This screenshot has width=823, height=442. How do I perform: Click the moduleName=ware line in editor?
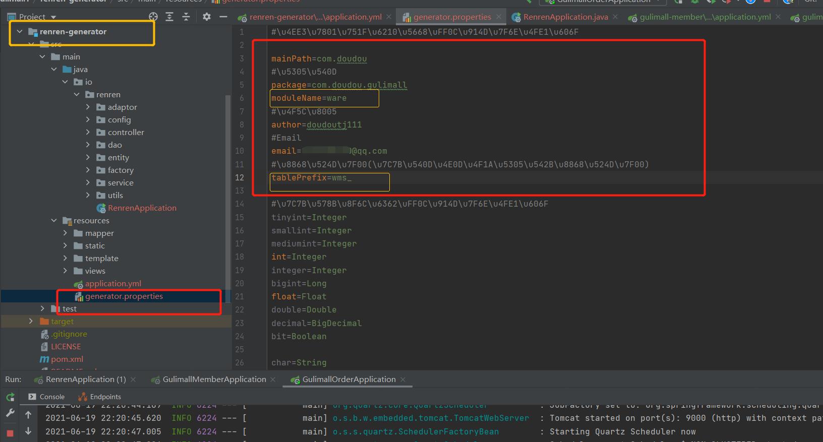(309, 98)
